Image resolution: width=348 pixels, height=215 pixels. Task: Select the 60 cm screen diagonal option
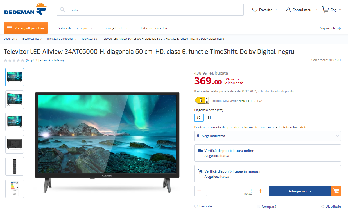point(199,118)
